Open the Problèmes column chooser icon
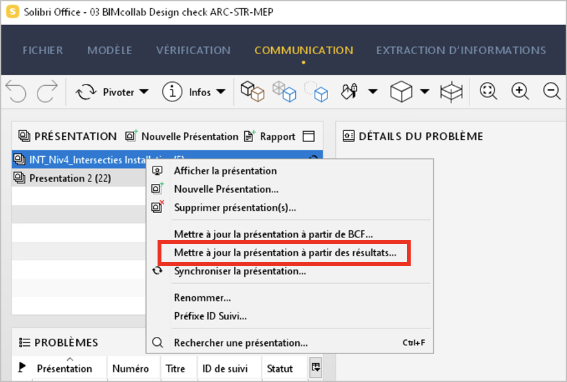Screen dimensions: 567x382 316,367
